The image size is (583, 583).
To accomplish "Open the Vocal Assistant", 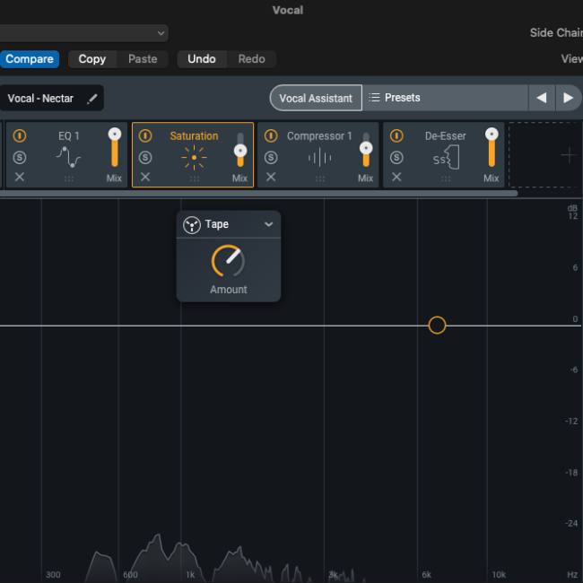I will point(316,98).
